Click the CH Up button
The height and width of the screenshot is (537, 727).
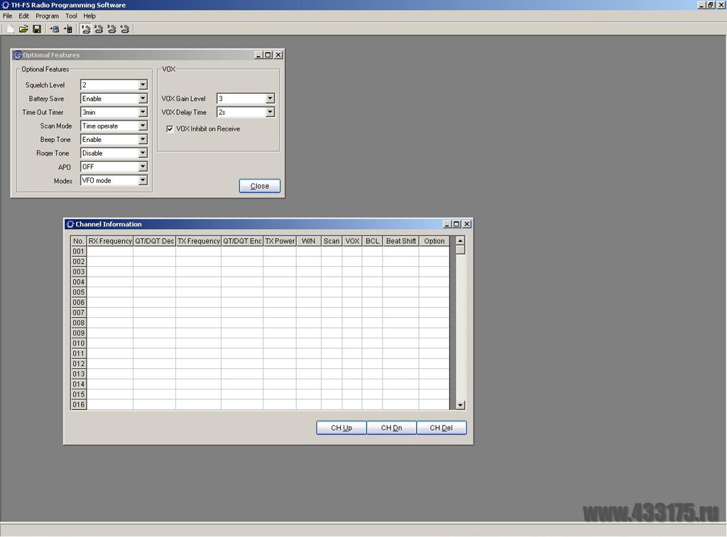click(x=341, y=428)
